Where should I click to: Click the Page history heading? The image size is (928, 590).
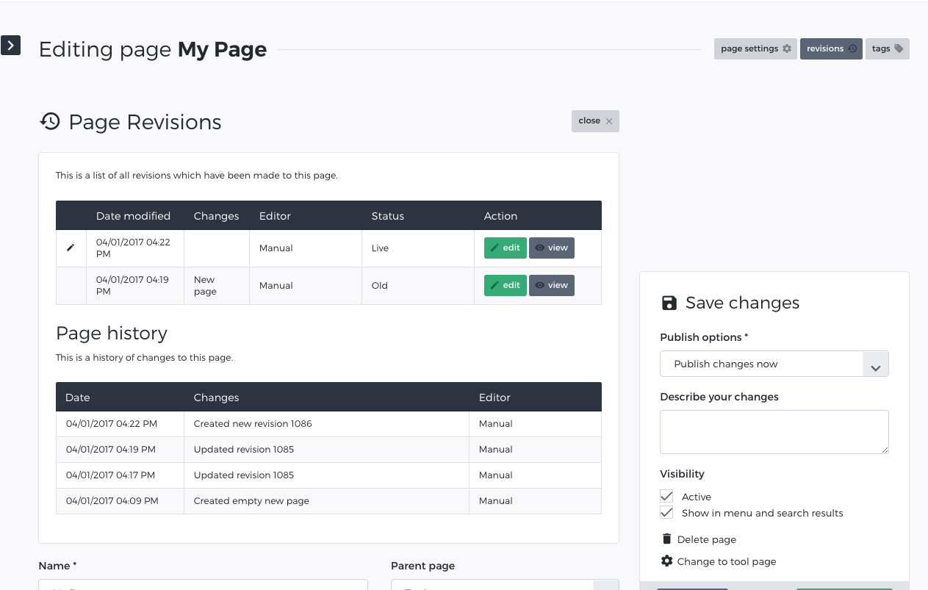coord(112,334)
